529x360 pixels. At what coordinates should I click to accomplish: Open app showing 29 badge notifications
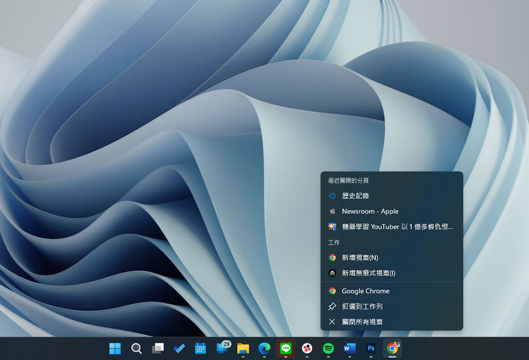coord(222,348)
